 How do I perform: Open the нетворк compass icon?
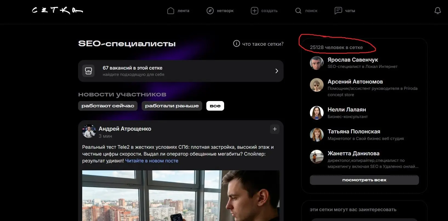point(210,11)
